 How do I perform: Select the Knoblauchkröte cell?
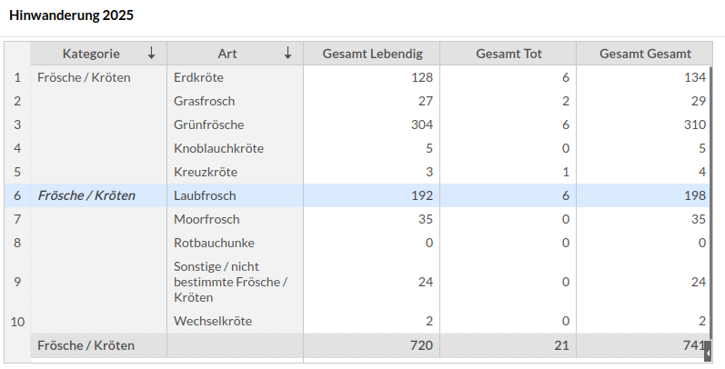[x=218, y=148]
